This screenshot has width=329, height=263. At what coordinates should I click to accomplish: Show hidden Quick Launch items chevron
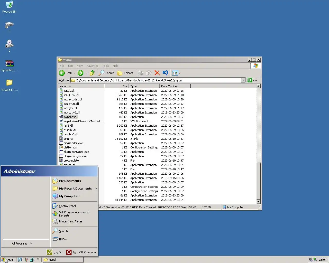[x=38, y=259]
